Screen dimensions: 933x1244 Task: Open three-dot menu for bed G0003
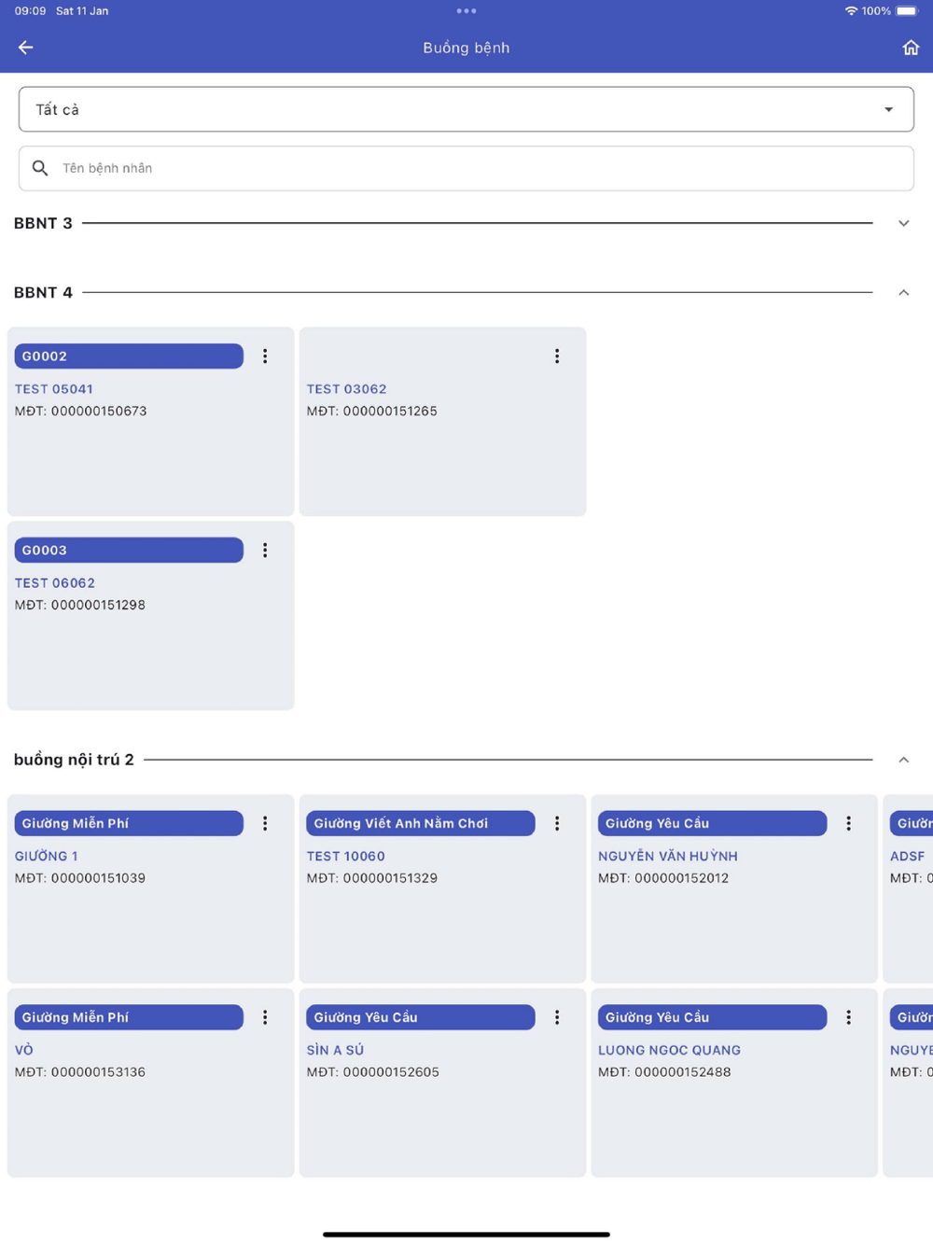point(265,551)
